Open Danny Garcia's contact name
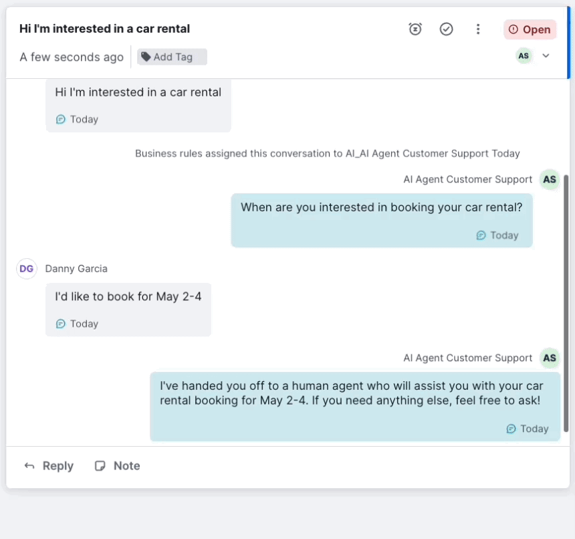 [76, 269]
